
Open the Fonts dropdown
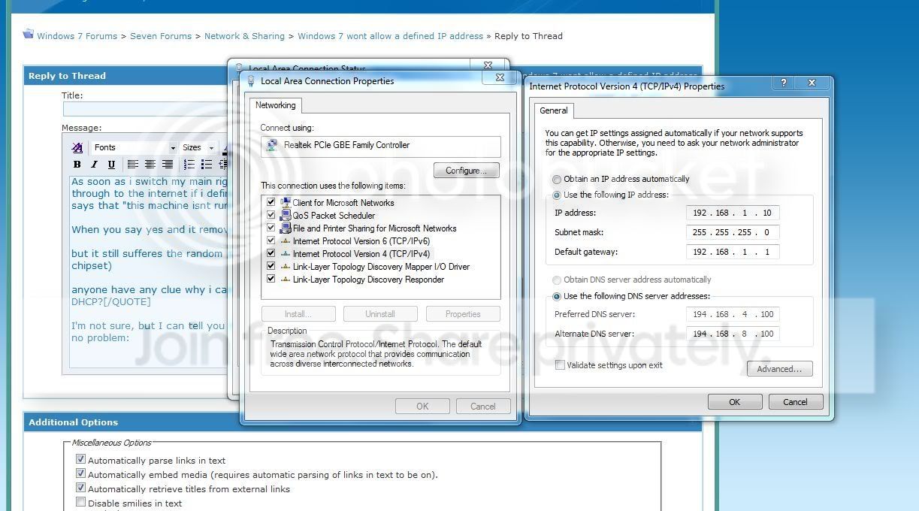point(134,148)
